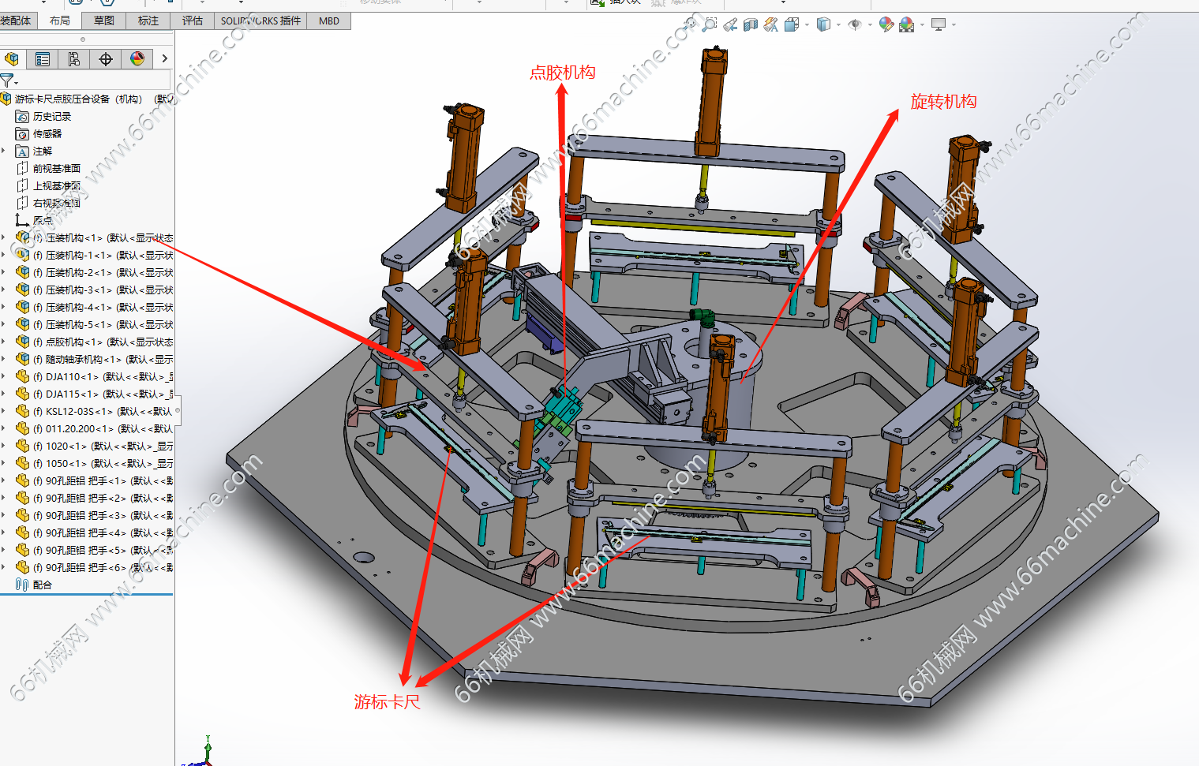Click the Apply Scene icon
Image resolution: width=1199 pixels, height=766 pixels.
(907, 24)
